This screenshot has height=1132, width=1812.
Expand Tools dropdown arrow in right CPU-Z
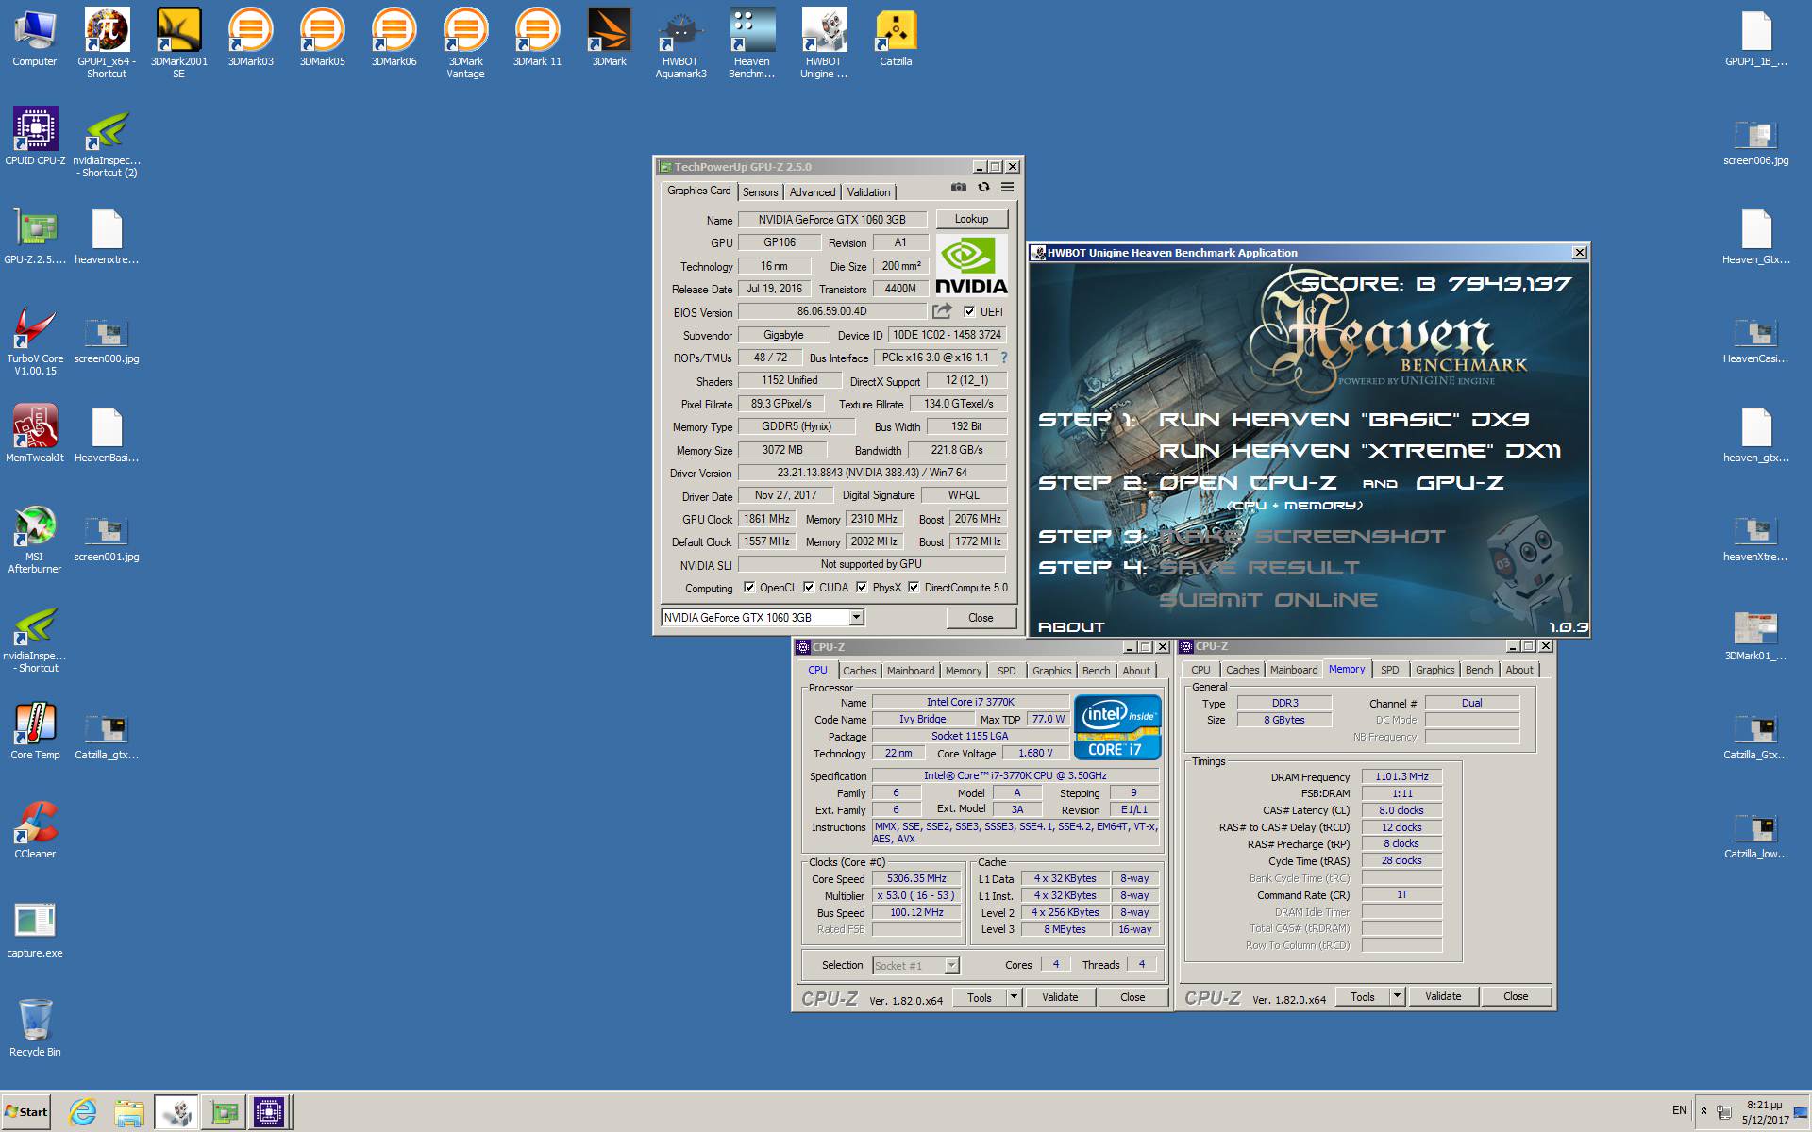(1397, 996)
